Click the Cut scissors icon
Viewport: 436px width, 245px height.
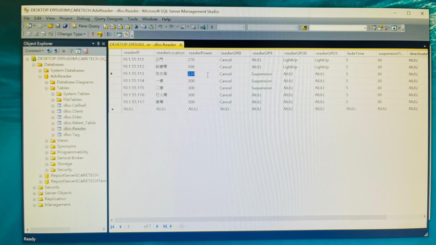pos(136,27)
